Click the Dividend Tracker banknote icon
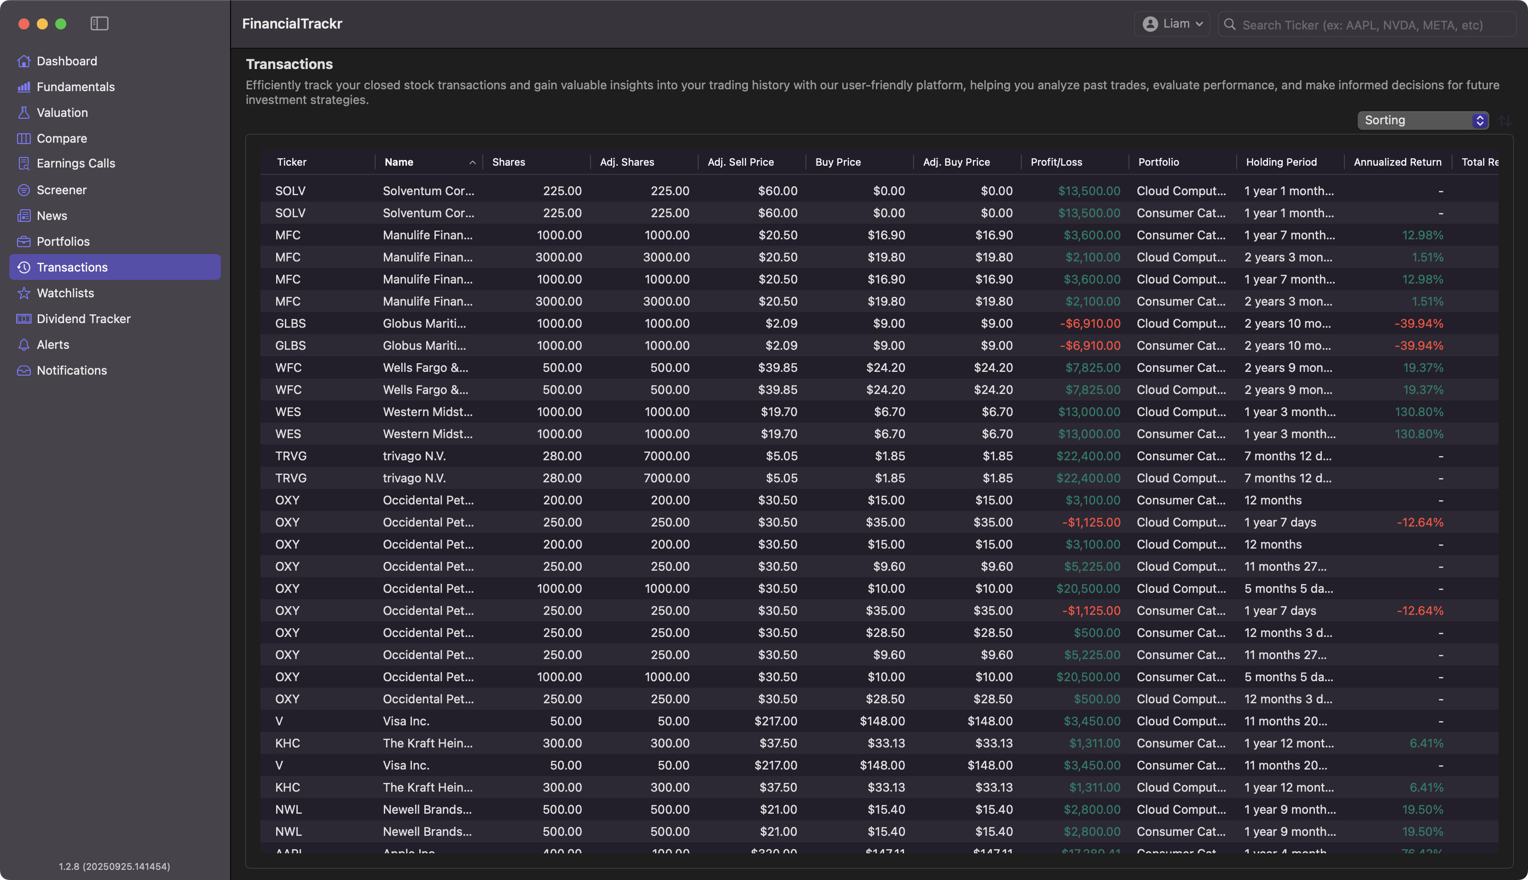The height and width of the screenshot is (880, 1528). click(x=23, y=318)
